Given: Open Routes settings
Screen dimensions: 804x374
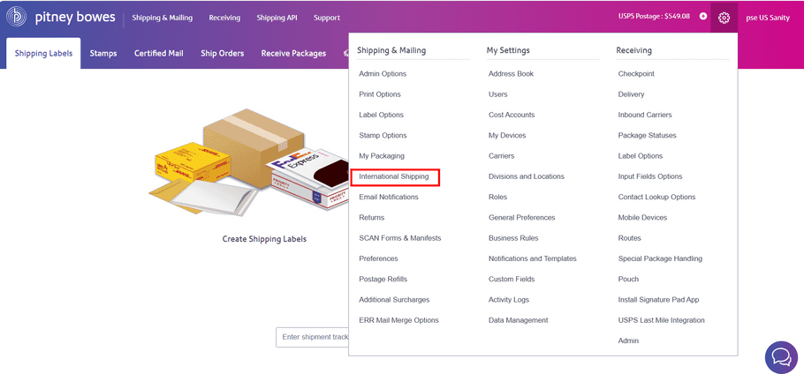Looking at the screenshot, I should (x=630, y=238).
